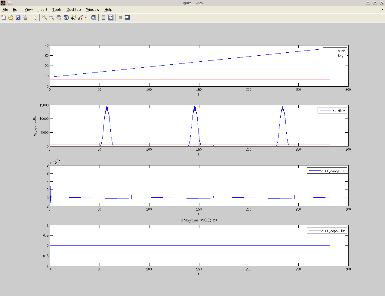
Task: Click the blue curr line sample in legend
Action: 331,51
